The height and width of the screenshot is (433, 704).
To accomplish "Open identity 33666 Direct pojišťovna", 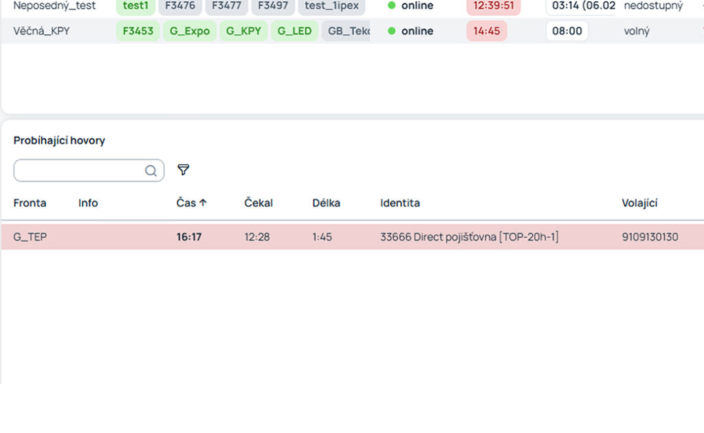I will coord(469,237).
